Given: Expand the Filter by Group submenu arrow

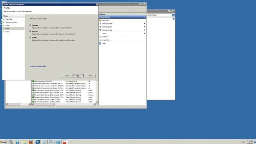Looking at the screenshot, I should 144,30.
